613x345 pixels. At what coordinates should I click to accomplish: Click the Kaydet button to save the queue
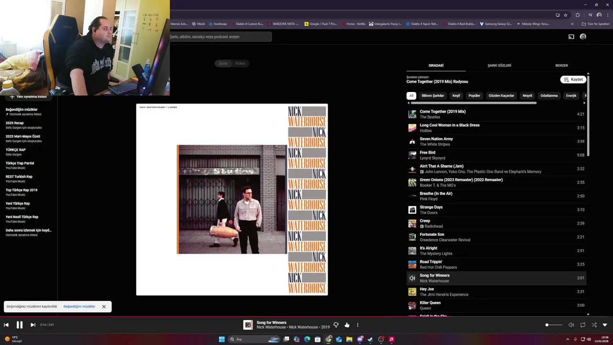click(x=573, y=80)
